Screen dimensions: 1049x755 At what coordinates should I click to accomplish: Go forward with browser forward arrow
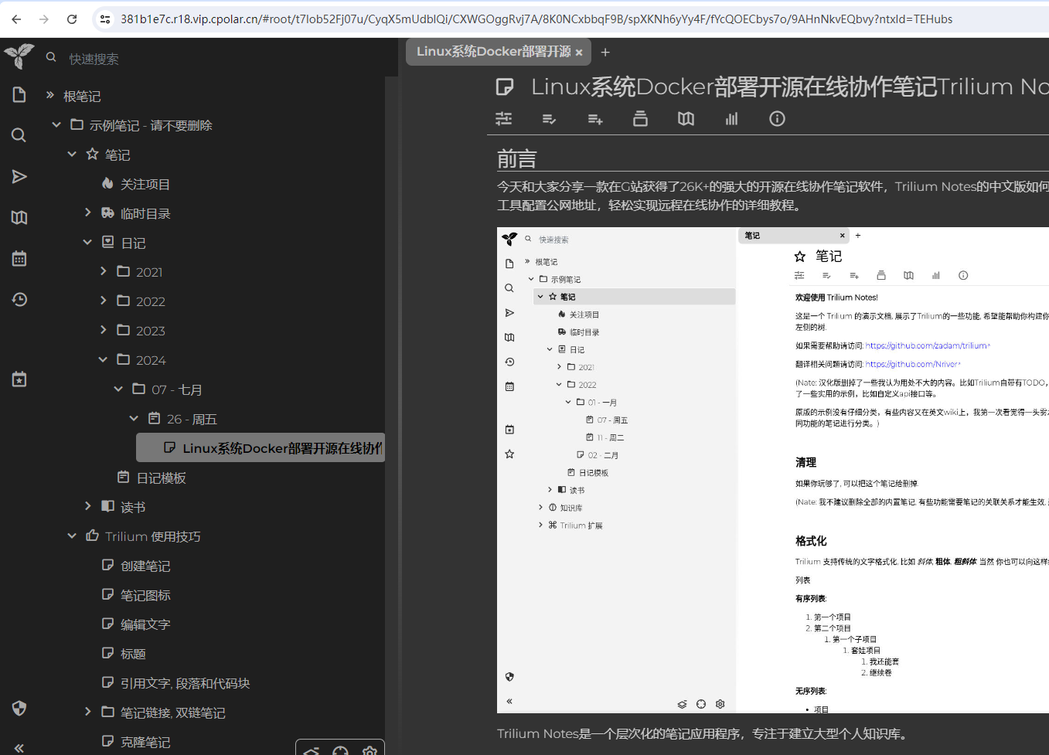pyautogui.click(x=44, y=19)
